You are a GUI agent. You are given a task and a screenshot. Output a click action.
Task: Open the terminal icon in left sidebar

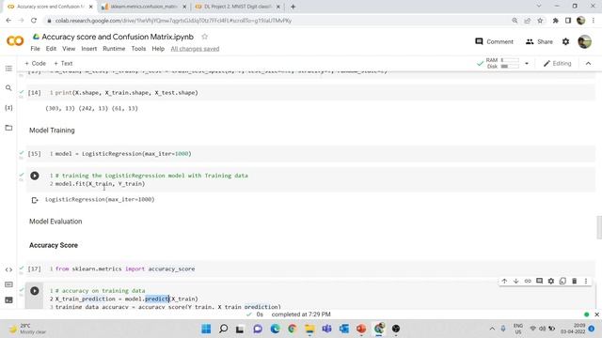point(8,300)
